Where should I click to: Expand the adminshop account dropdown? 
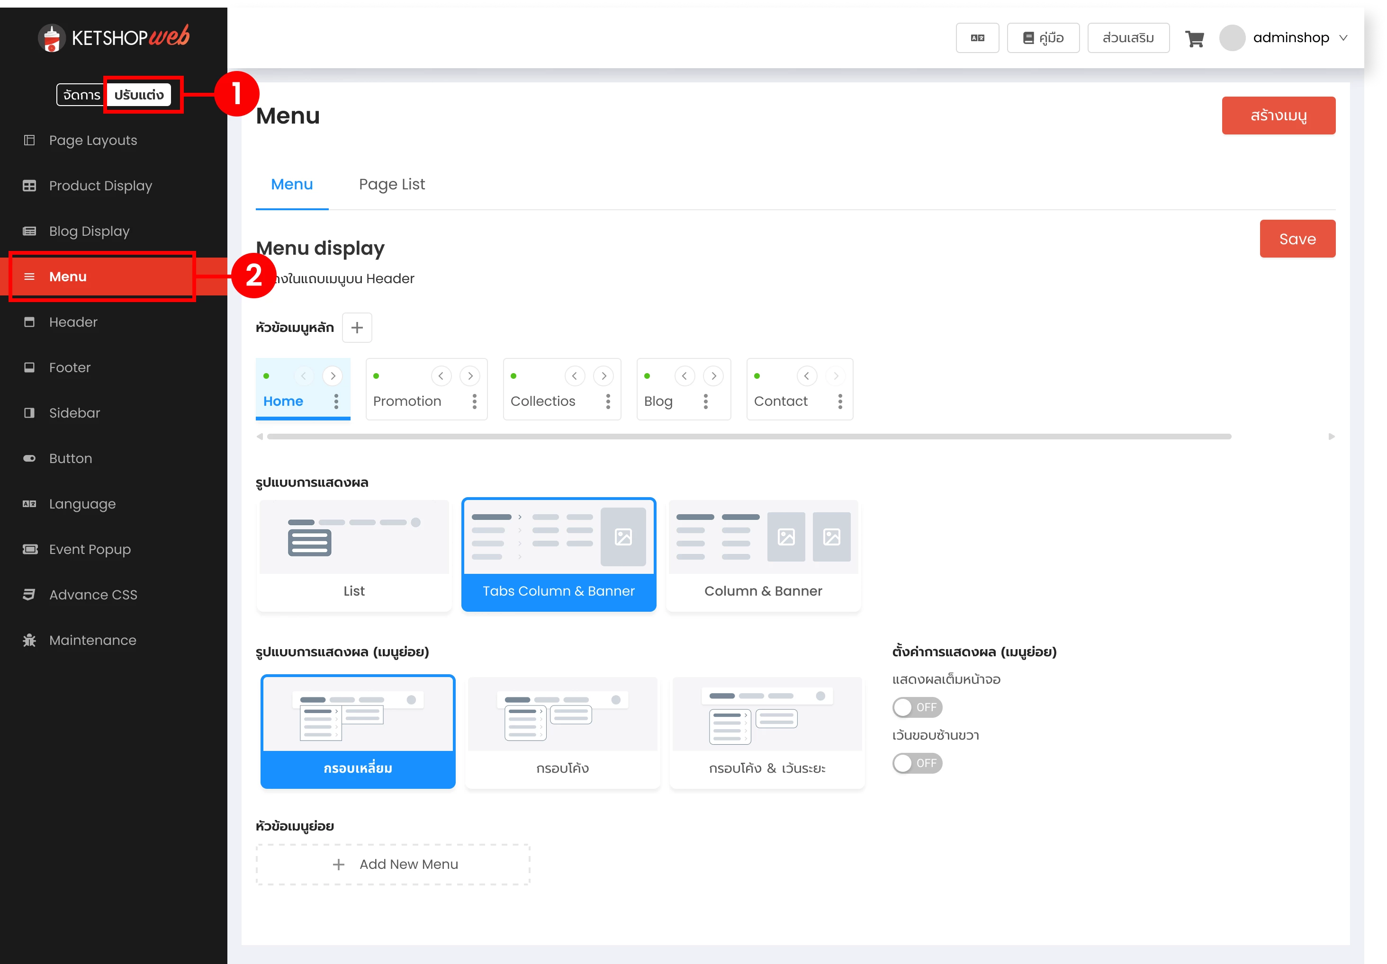click(1343, 38)
